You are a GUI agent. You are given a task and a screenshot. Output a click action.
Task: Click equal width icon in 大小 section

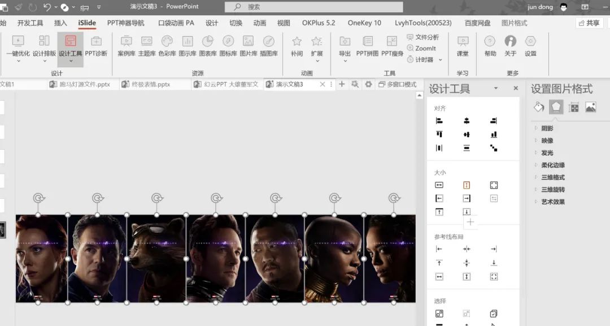point(439,185)
